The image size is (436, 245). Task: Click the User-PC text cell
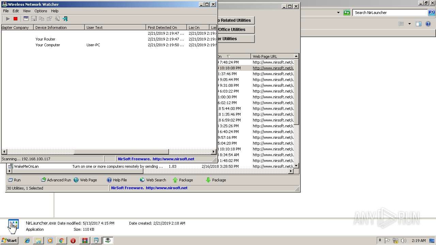93,45
